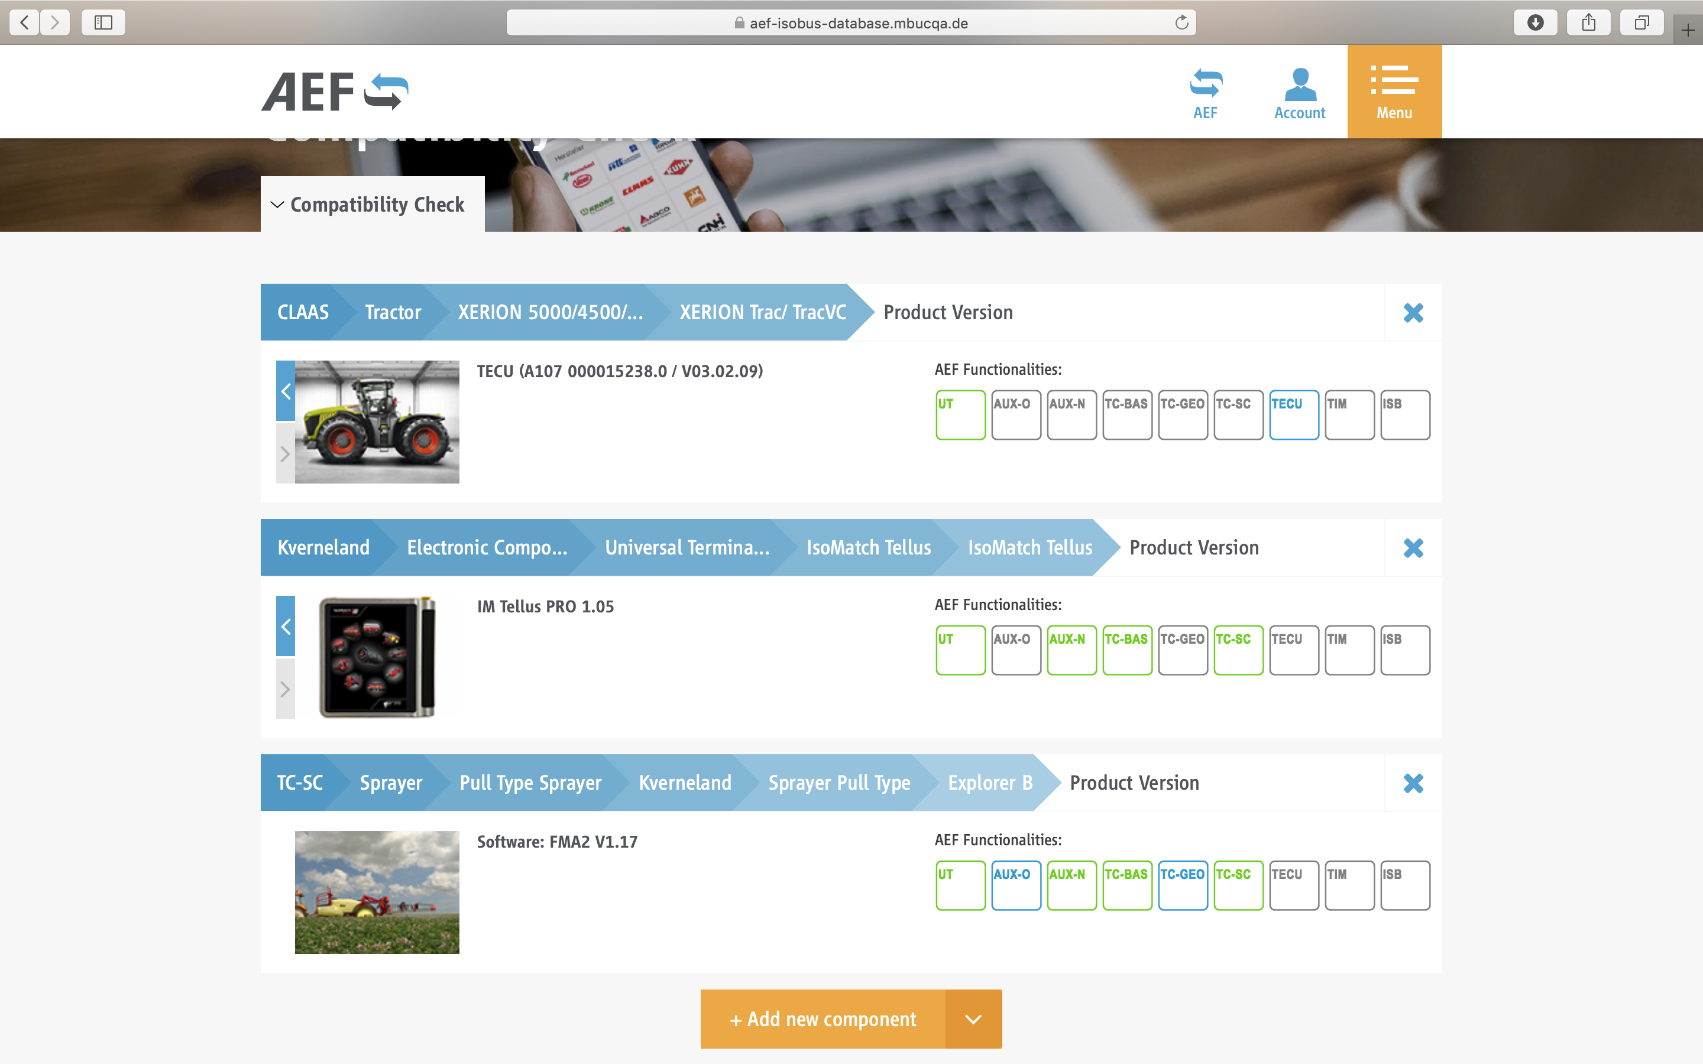
Task: Remove the CLAAS tractor component with the X
Action: [x=1413, y=313]
